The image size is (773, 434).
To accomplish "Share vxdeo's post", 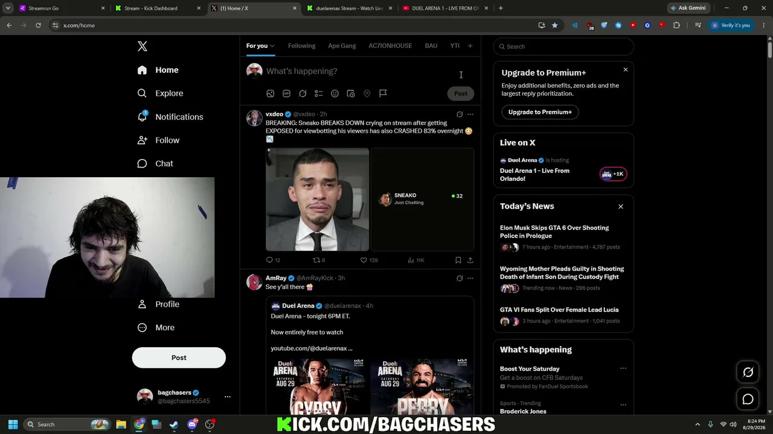I will [470, 260].
